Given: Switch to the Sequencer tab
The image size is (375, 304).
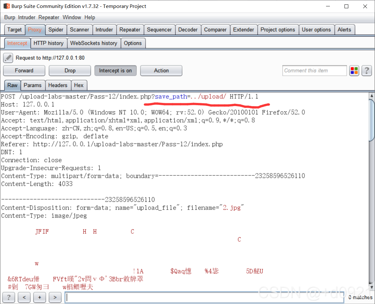Looking at the screenshot, I should coord(159,30).
